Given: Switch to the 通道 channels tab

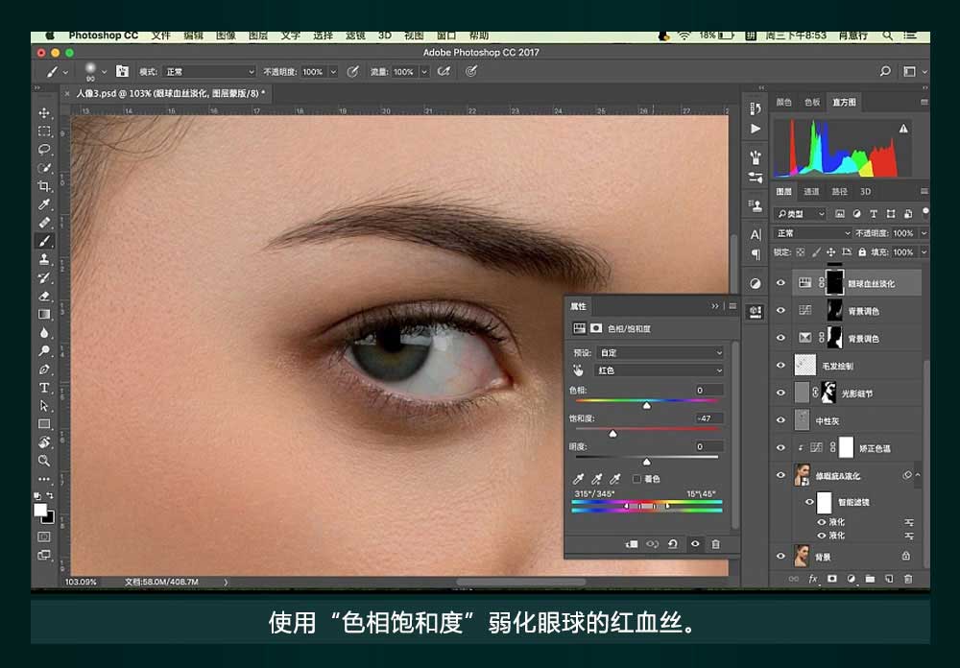Looking at the screenshot, I should pyautogui.click(x=811, y=191).
